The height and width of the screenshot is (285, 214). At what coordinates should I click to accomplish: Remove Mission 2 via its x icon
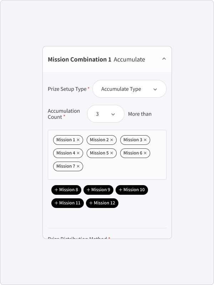(x=112, y=140)
